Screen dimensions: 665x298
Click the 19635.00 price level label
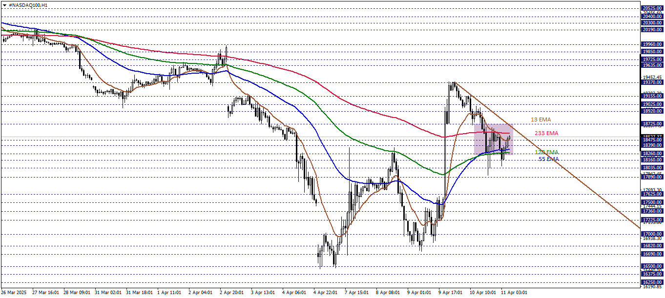[x=653, y=65]
